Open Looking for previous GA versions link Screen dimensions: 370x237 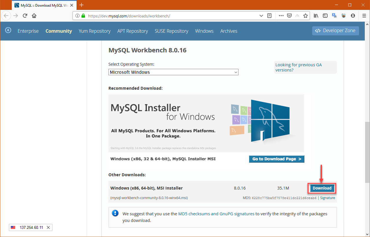coord(299,67)
